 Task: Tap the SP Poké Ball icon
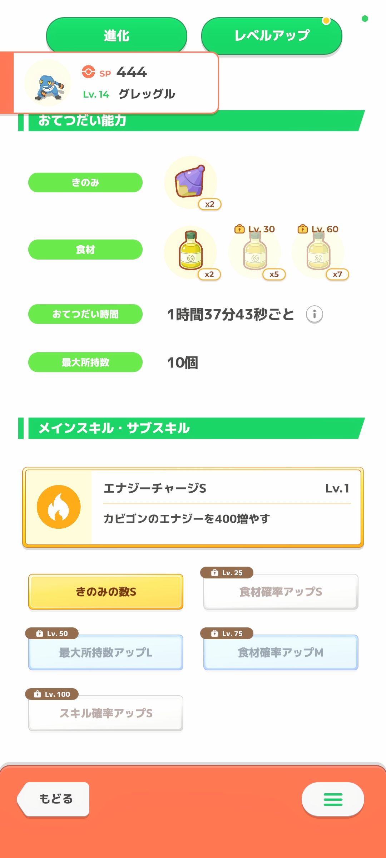click(88, 72)
